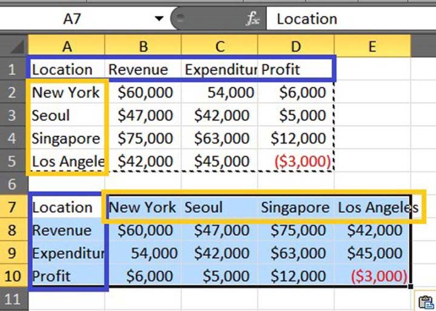The image size is (436, 311).
Task: Click cell A9 Expenditure
Action: 67,253
